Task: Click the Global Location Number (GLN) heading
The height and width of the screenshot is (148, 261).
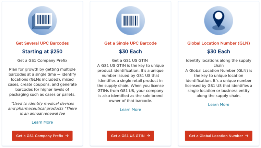Action: pyautogui.click(x=218, y=43)
